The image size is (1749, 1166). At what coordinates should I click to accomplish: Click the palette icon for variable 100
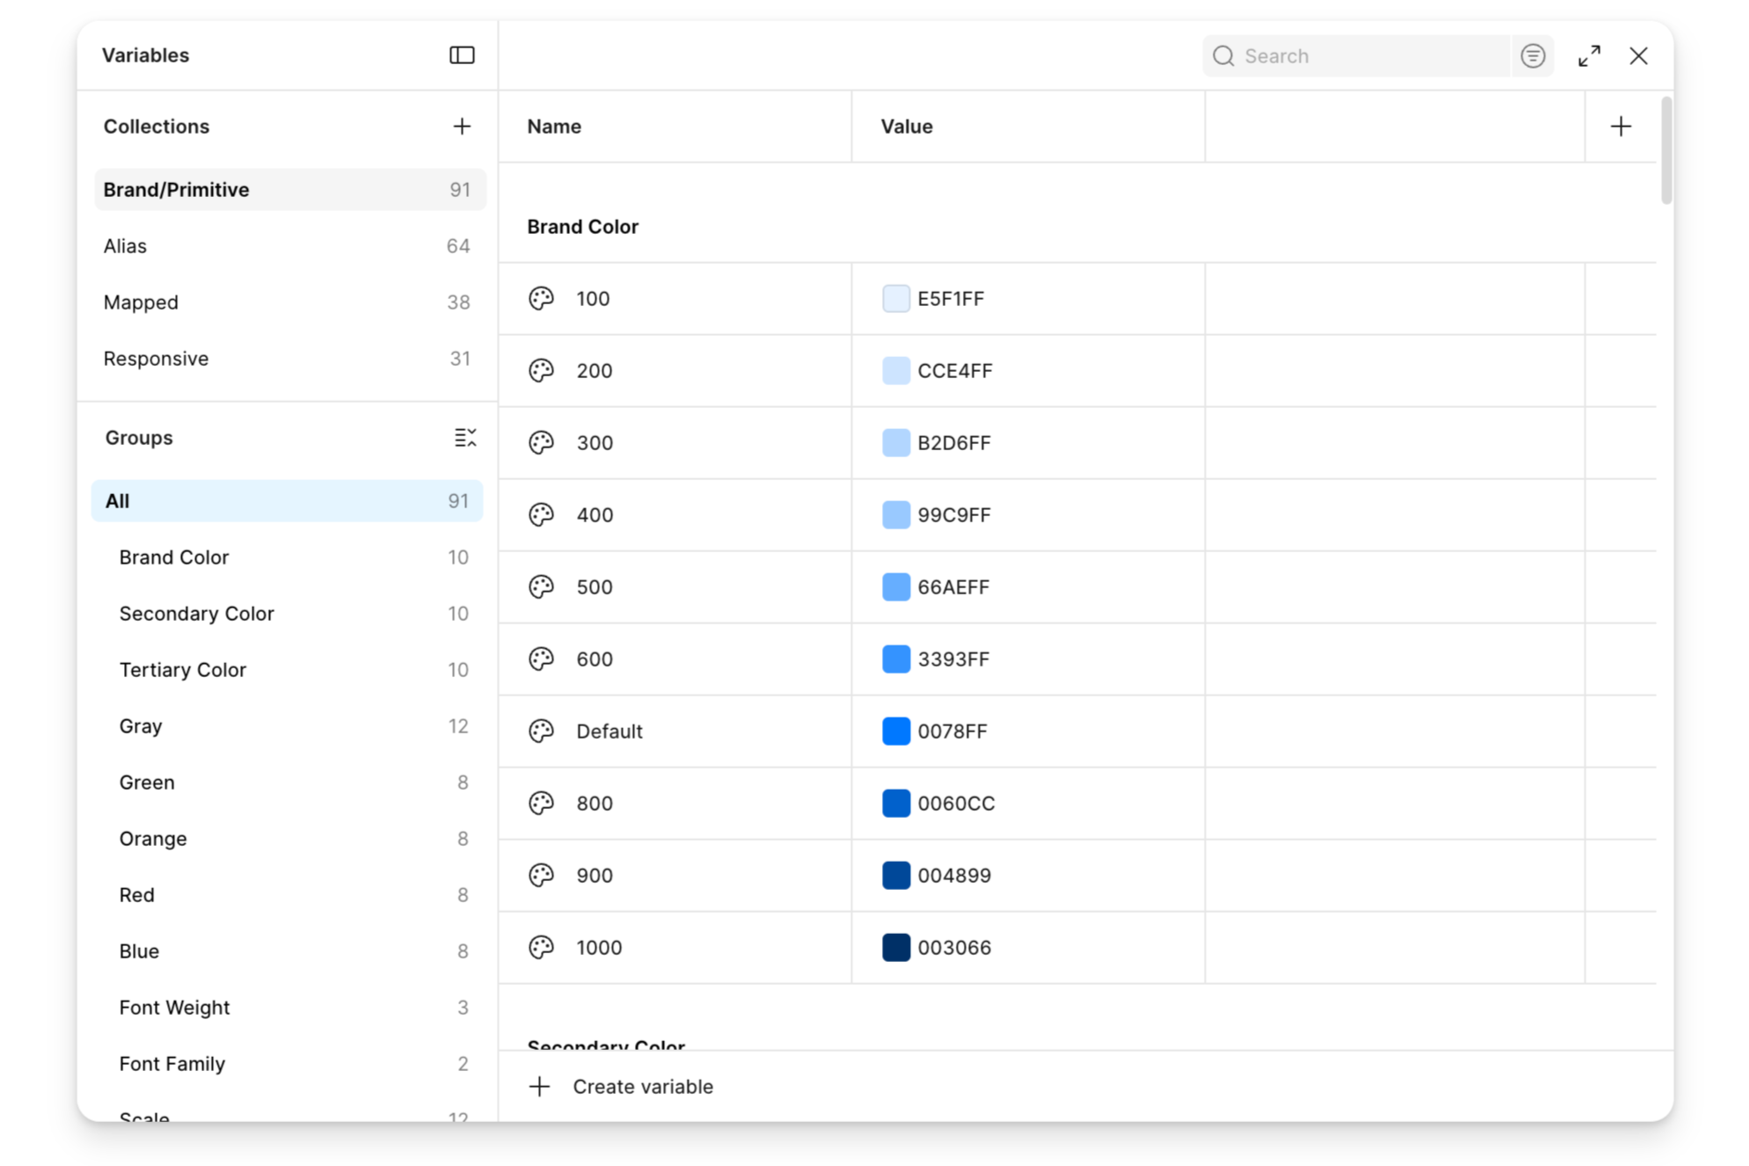(x=541, y=298)
